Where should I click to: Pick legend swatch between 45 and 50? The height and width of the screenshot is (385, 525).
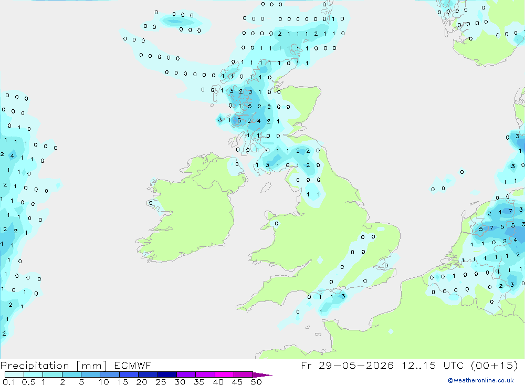[x=243, y=374]
